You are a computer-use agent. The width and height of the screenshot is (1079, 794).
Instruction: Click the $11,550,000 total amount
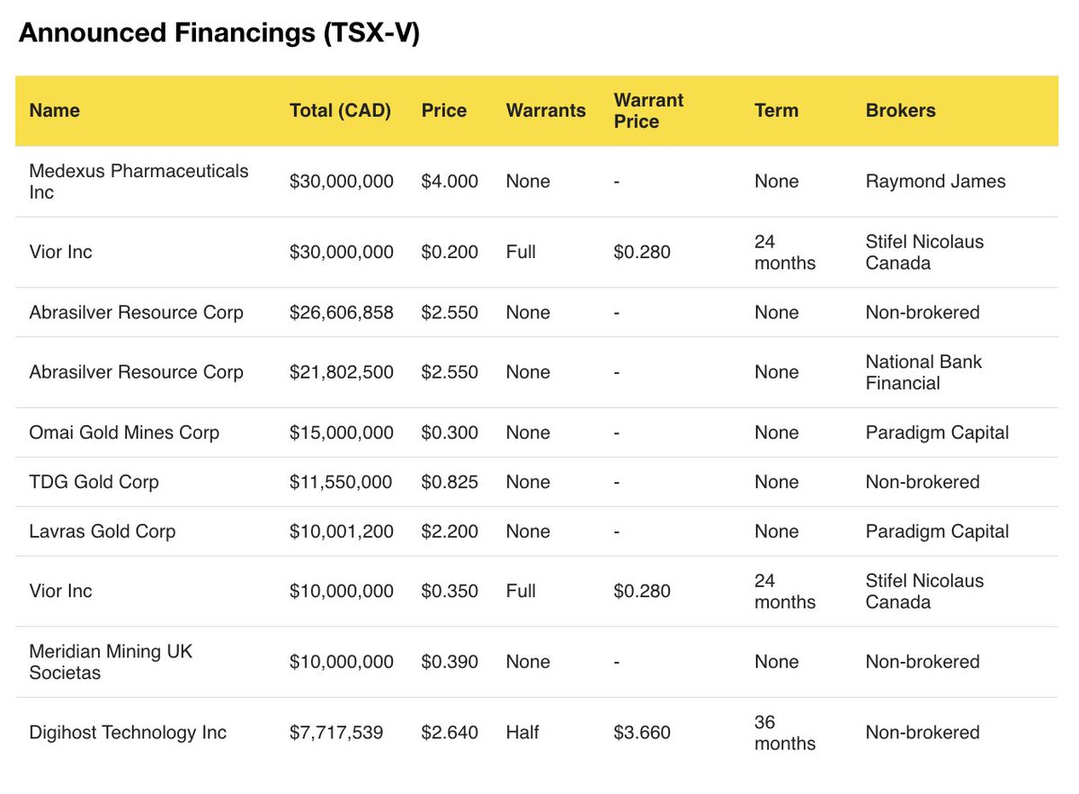tap(341, 482)
